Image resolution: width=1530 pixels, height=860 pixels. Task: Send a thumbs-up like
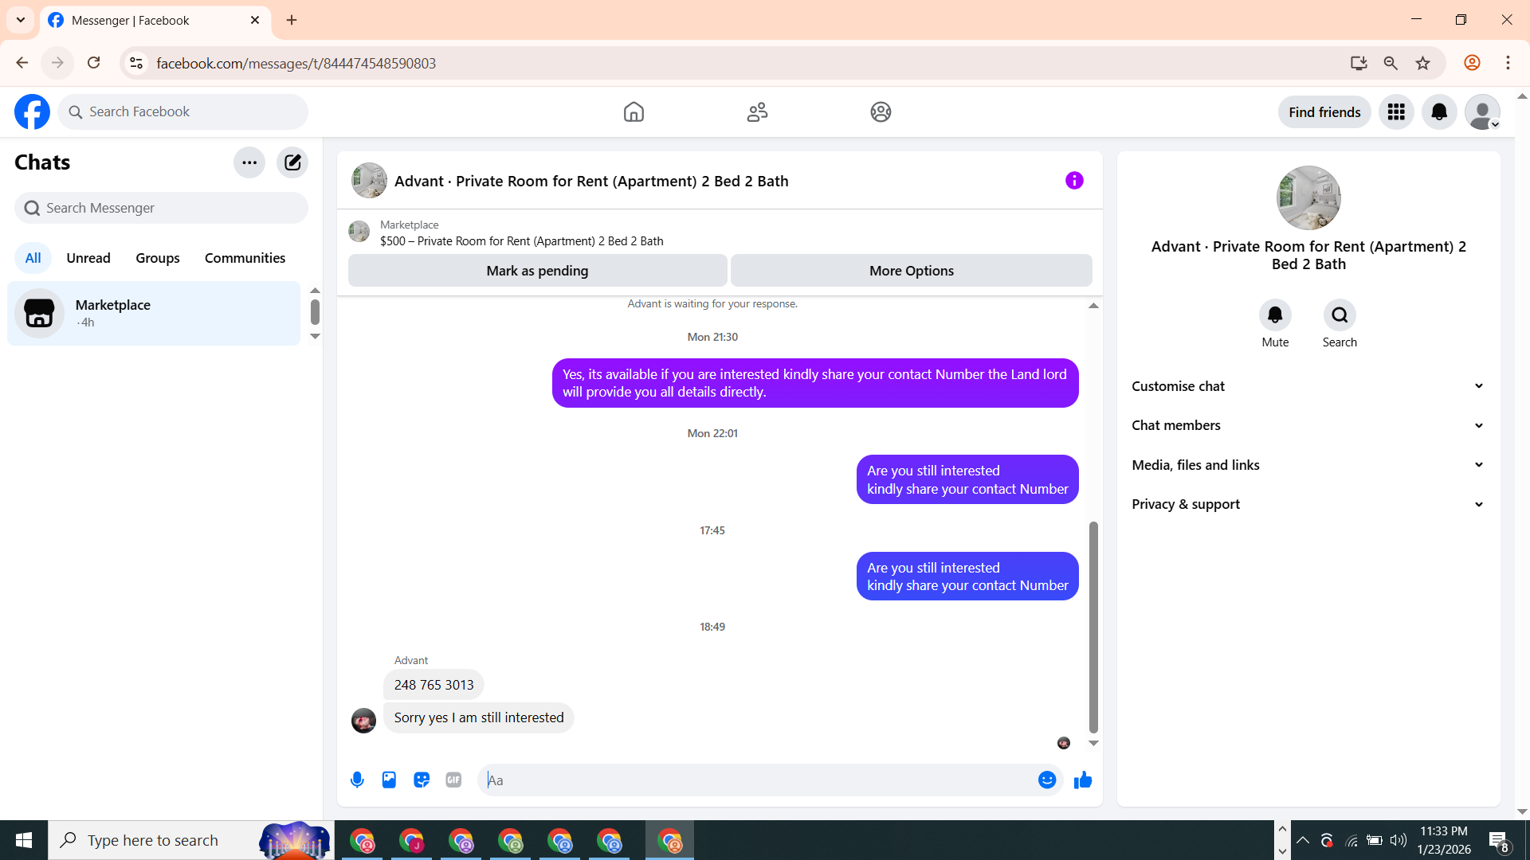(1083, 780)
